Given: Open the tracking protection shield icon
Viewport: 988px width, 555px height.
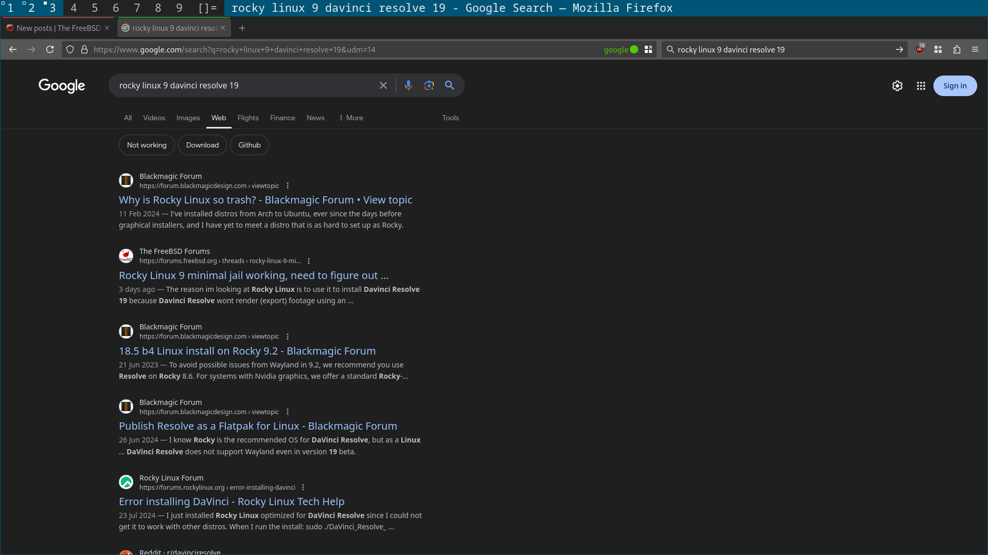Looking at the screenshot, I should tap(70, 49).
